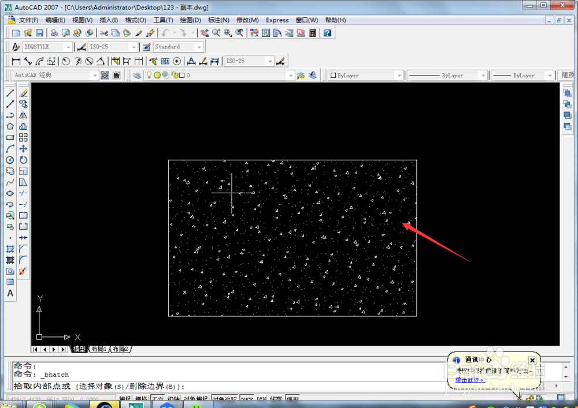Toggle 线宽 lineweight display in status bar
Image resolution: width=578 pixels, height=408 pixels.
click(x=276, y=399)
